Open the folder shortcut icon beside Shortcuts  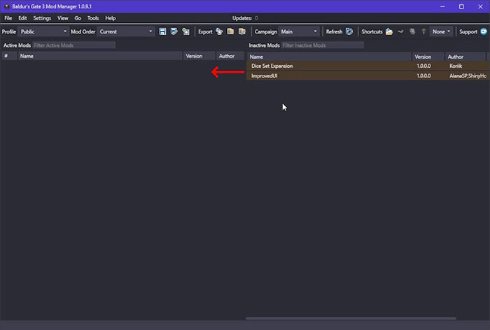[x=388, y=31]
